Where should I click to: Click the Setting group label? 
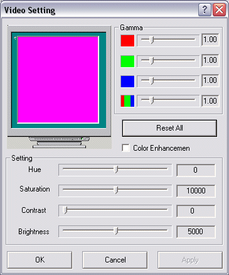[x=22, y=158]
